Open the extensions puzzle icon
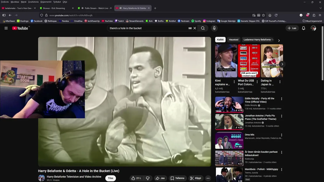Viewport: 324px width, 182px height. [x=314, y=15]
